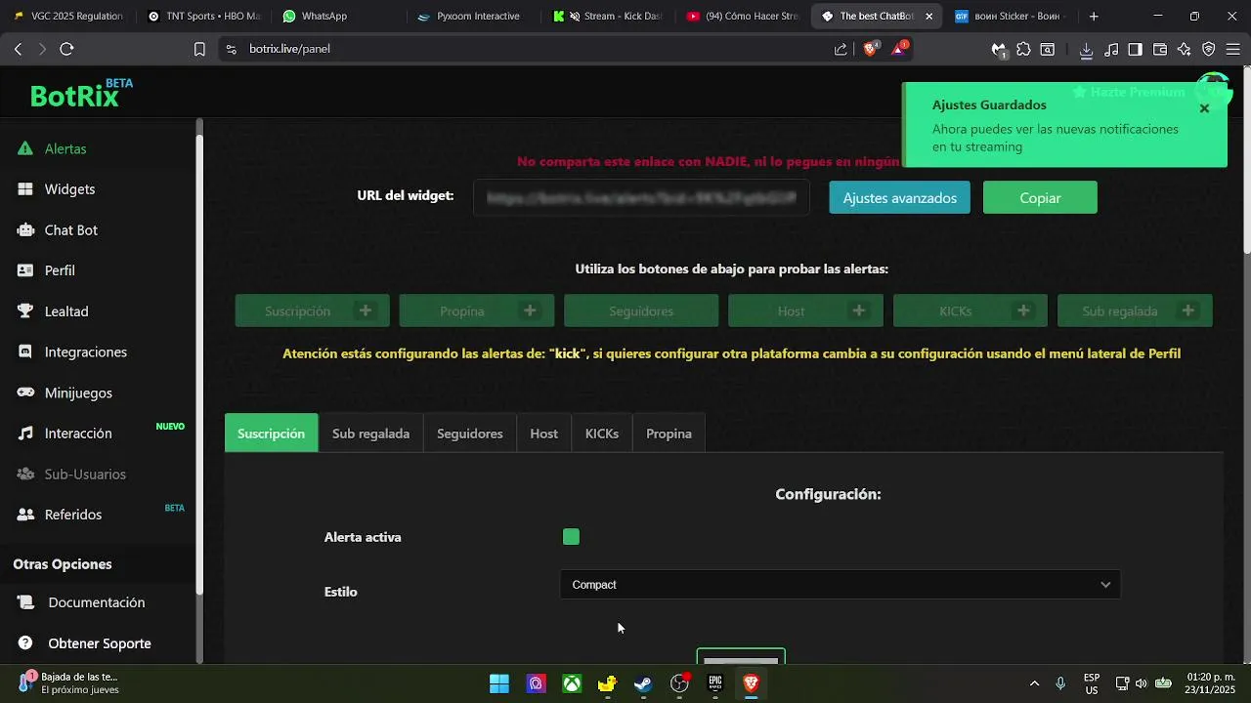The image size is (1251, 703).
Task: Toggle the Alerta activa checkbox
Action: (x=571, y=537)
